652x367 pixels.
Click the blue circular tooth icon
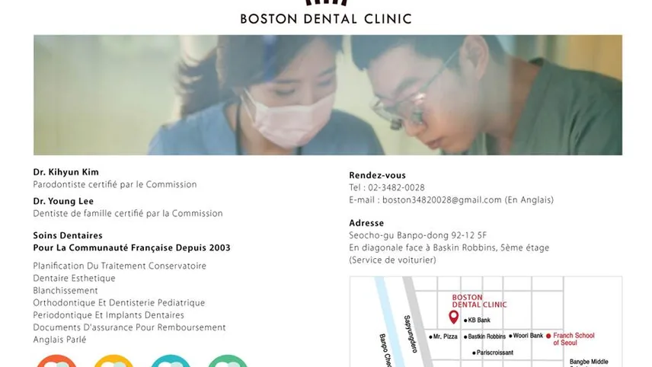[x=171, y=361]
